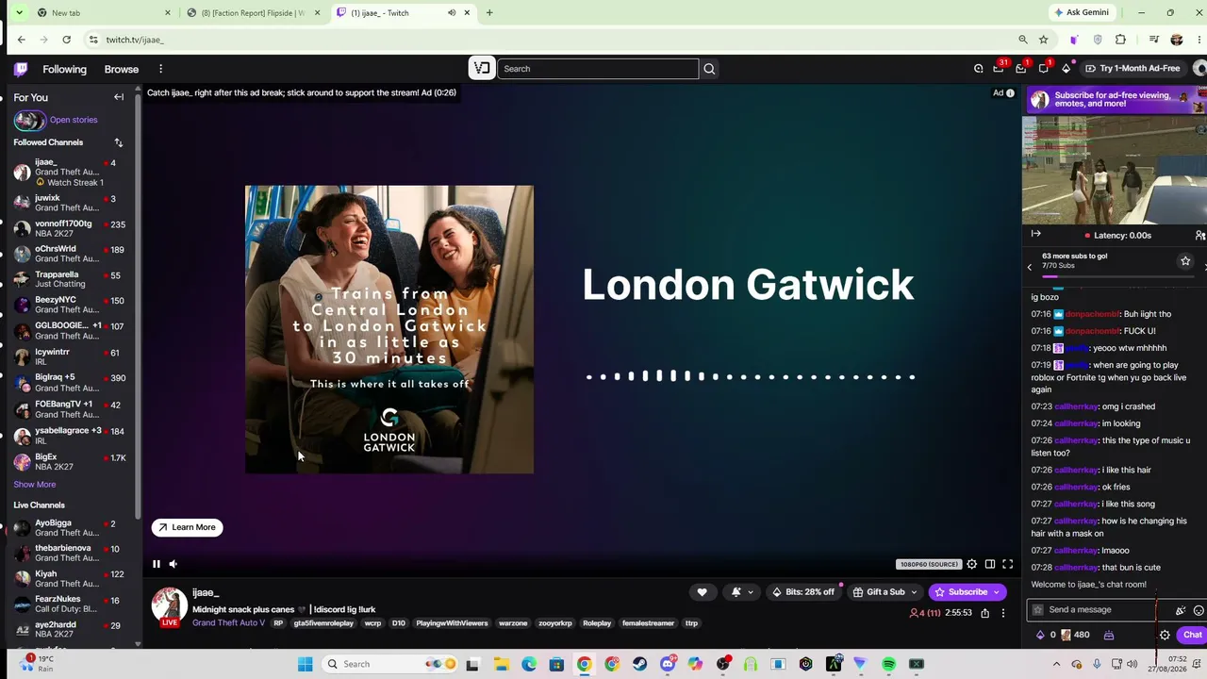Click the subscribe for ad-free viewing banner
This screenshot has width=1207, height=679.
click(1115, 99)
